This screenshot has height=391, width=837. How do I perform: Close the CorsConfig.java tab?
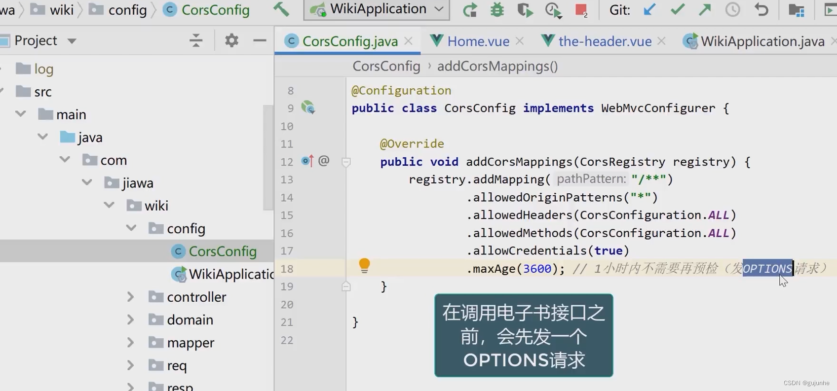point(409,41)
